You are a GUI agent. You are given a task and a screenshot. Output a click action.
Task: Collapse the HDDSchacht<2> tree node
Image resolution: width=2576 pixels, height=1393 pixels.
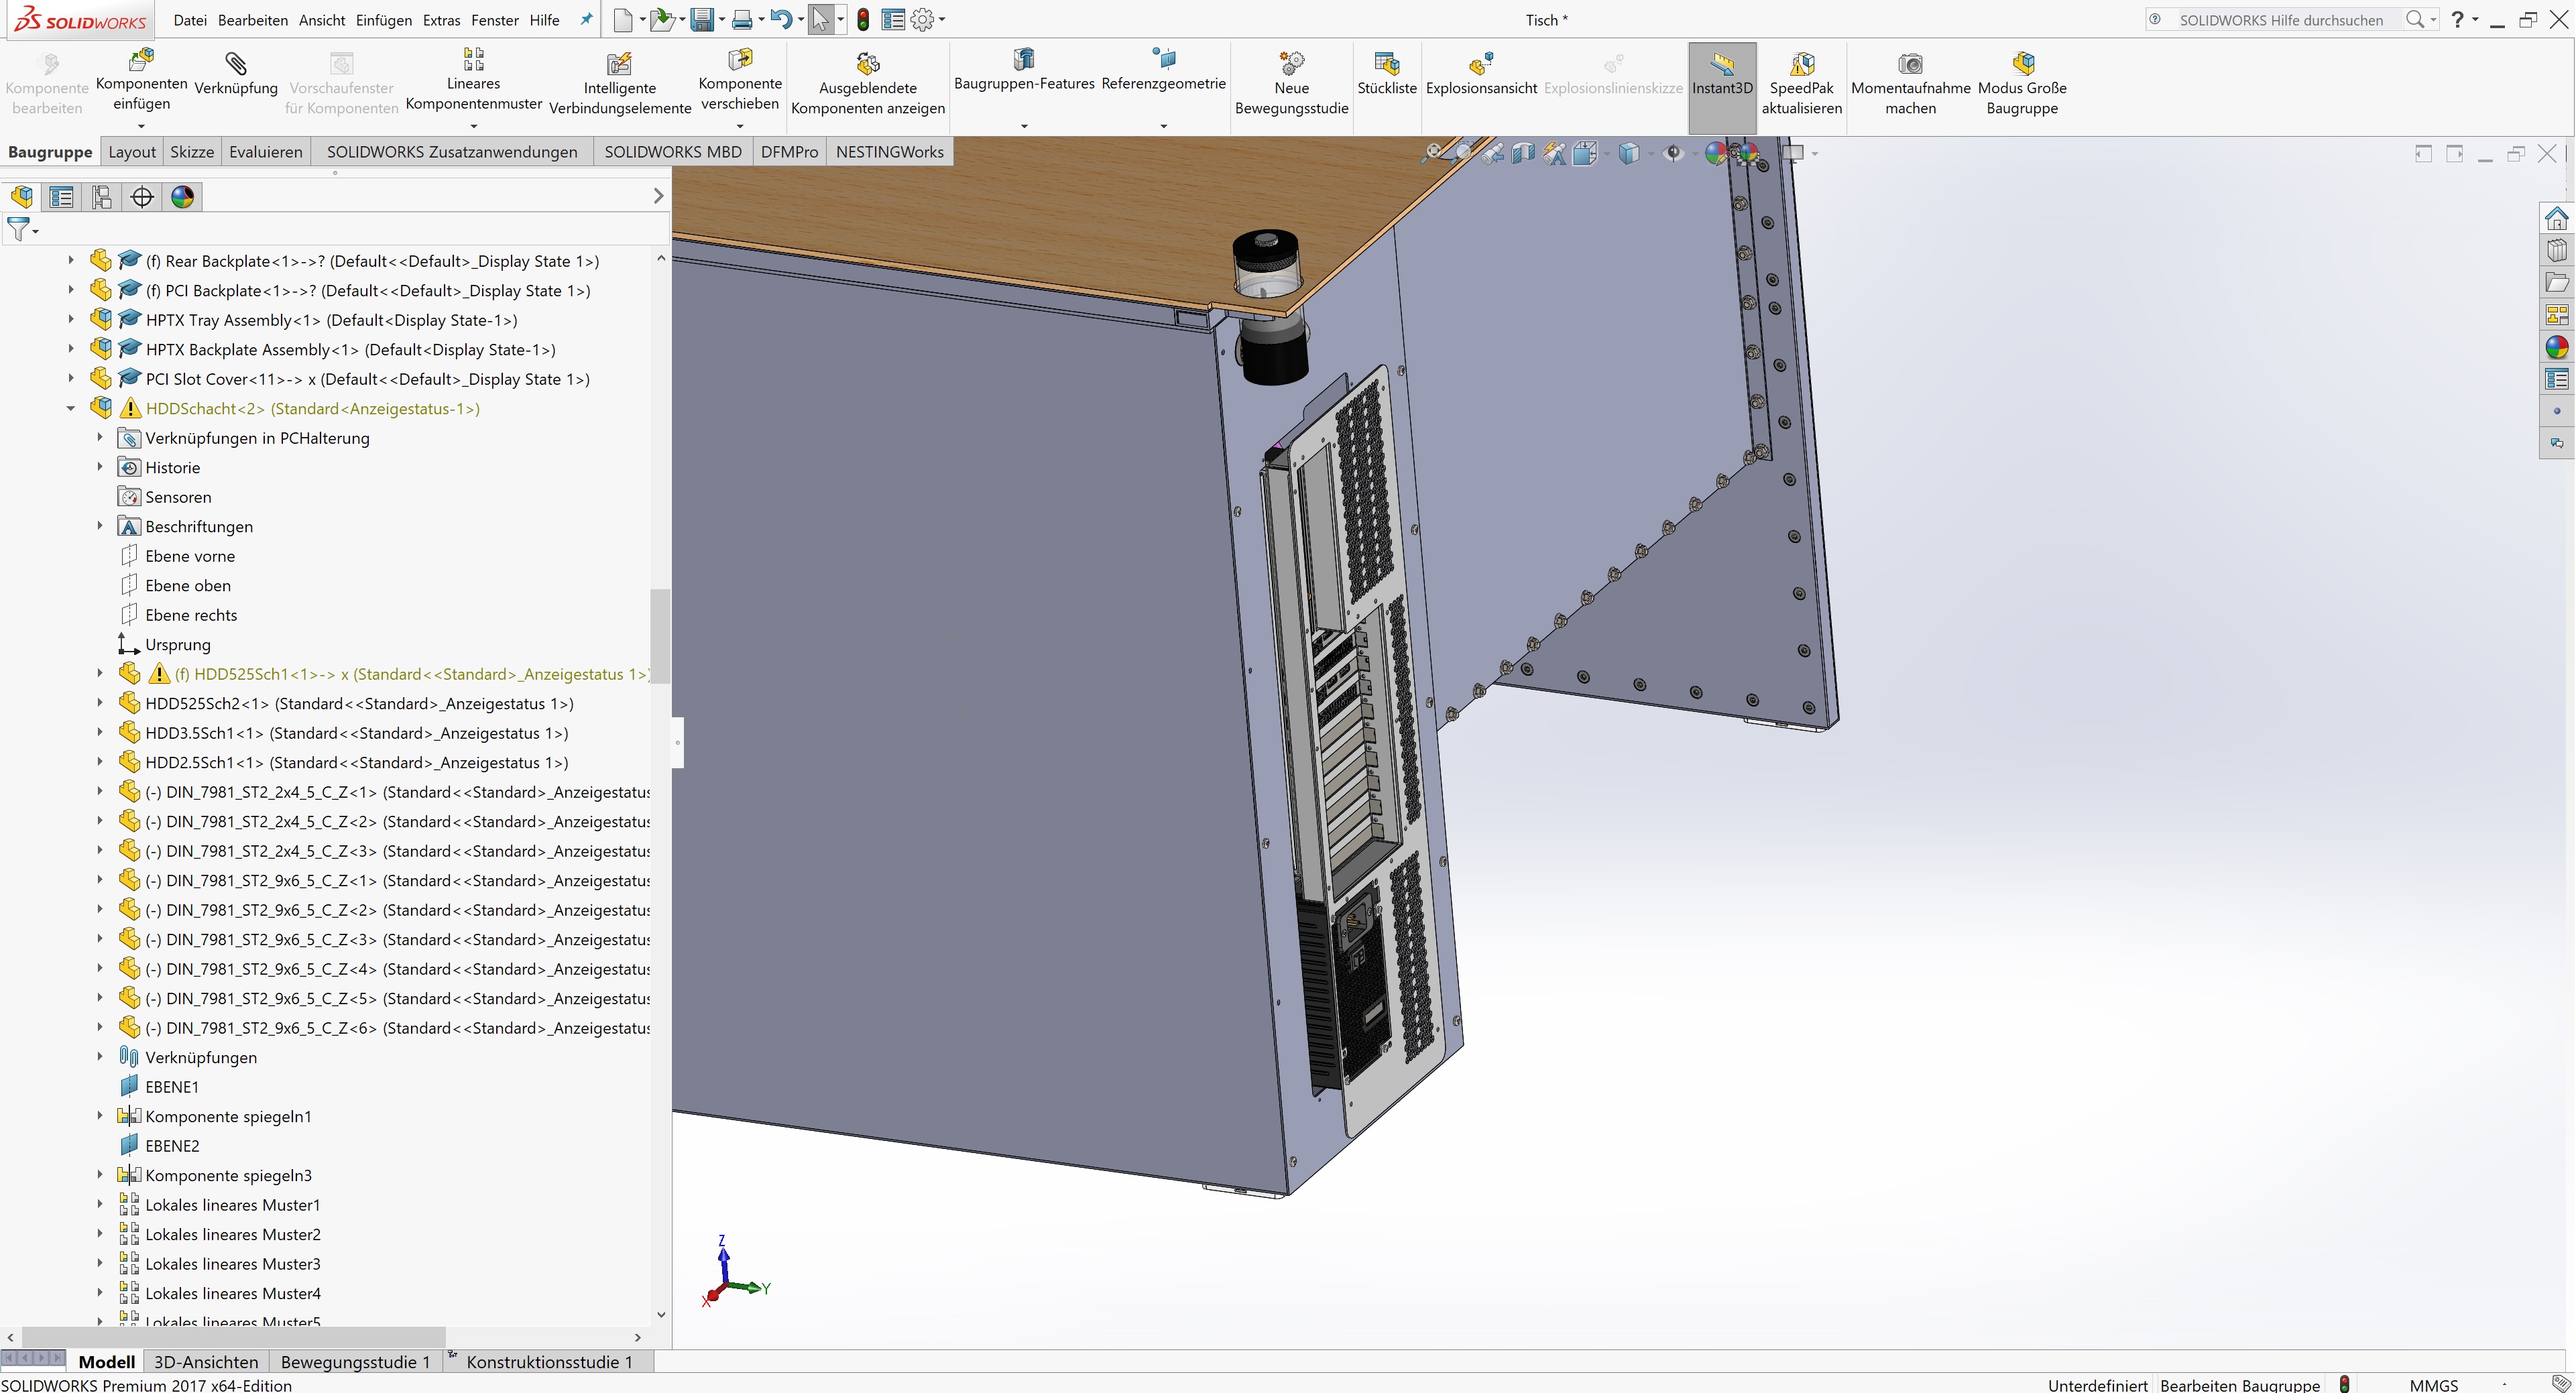pyautogui.click(x=71, y=408)
